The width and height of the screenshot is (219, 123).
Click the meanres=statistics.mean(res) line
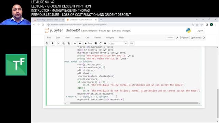click(x=96, y=94)
